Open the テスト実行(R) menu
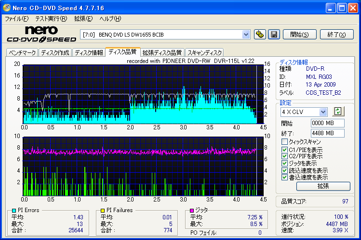361x240 pixels. point(51,19)
